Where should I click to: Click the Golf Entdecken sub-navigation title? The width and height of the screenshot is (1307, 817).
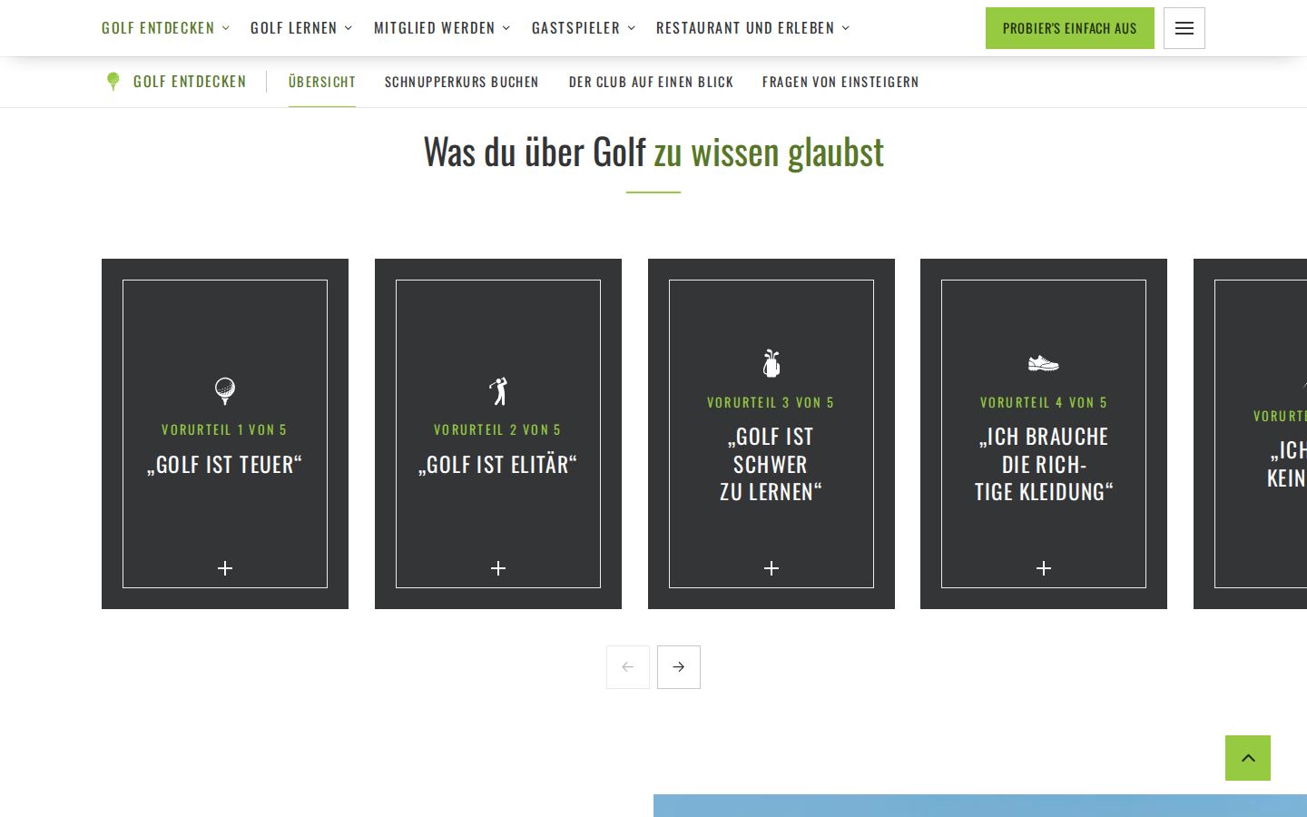tap(190, 82)
